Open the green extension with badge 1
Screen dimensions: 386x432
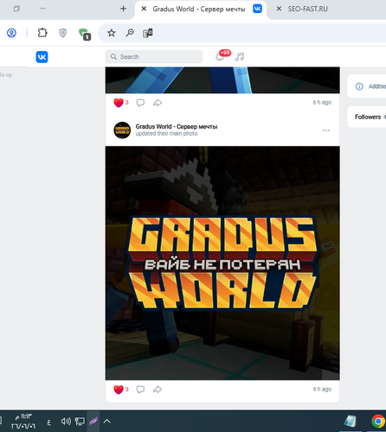[x=84, y=34]
